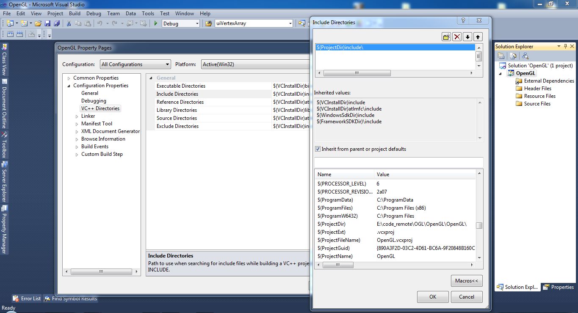Viewport: 578px width, 313px height.
Task: Click the Navigate Backward toolbar icon
Action: point(130,23)
